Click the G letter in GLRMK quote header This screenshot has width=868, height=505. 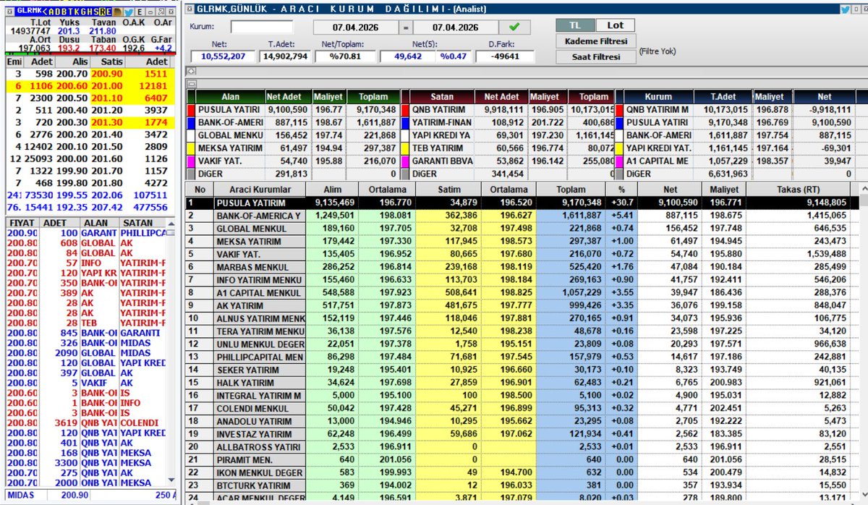[x=83, y=12]
